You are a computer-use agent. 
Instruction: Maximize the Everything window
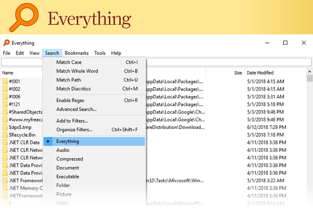(285, 43)
